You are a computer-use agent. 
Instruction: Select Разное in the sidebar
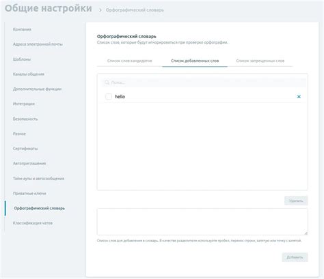pos(19,134)
